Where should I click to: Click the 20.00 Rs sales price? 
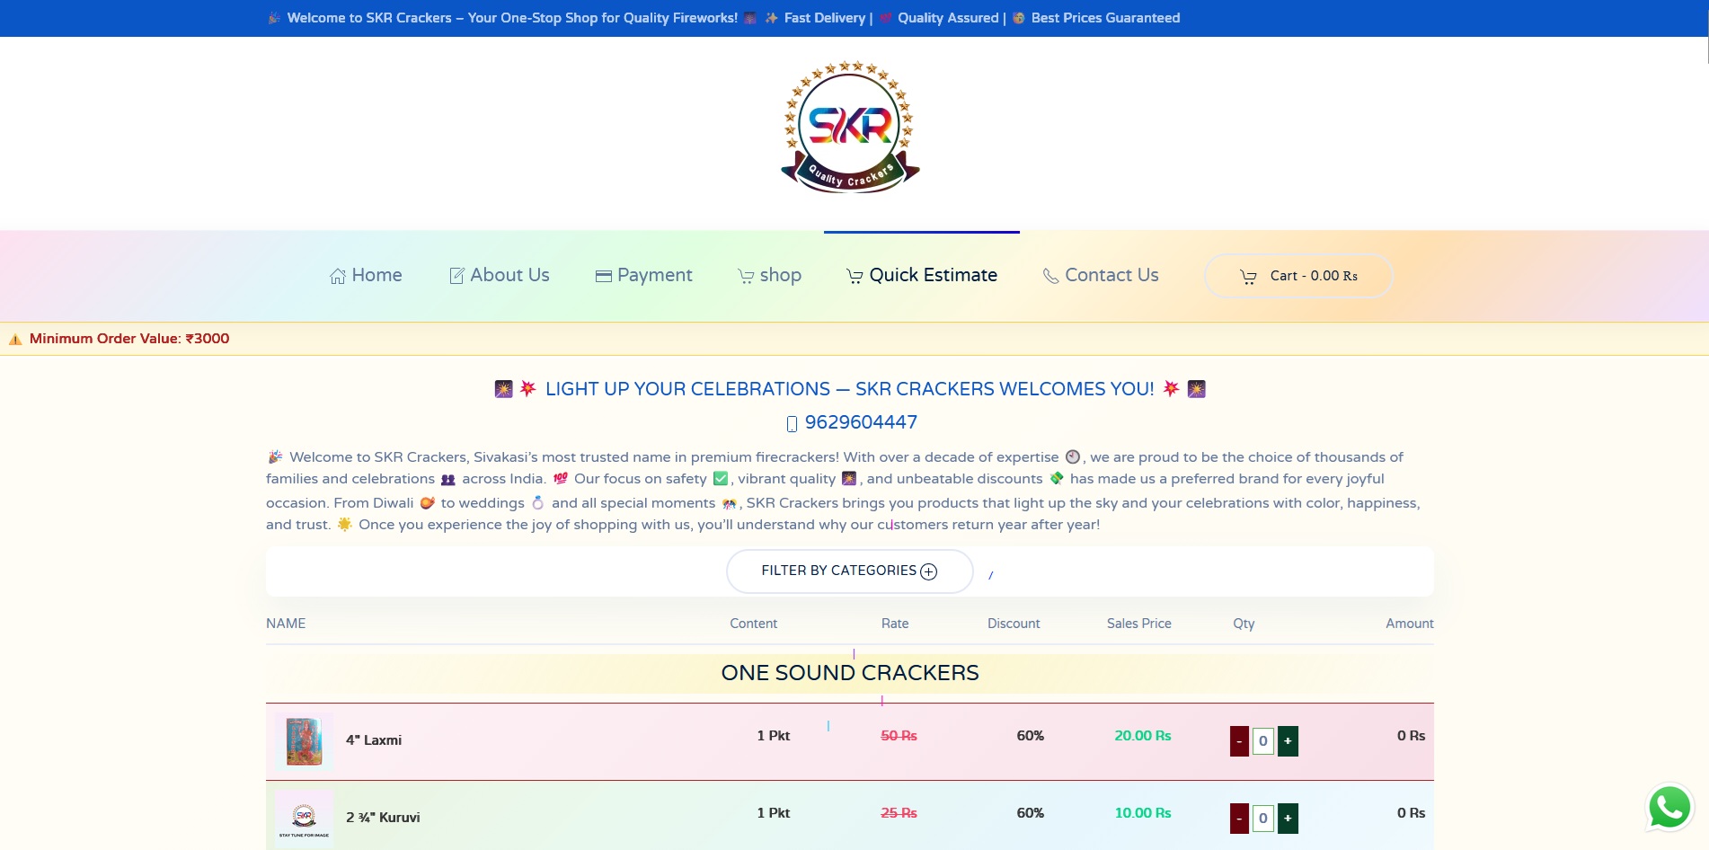tap(1143, 736)
